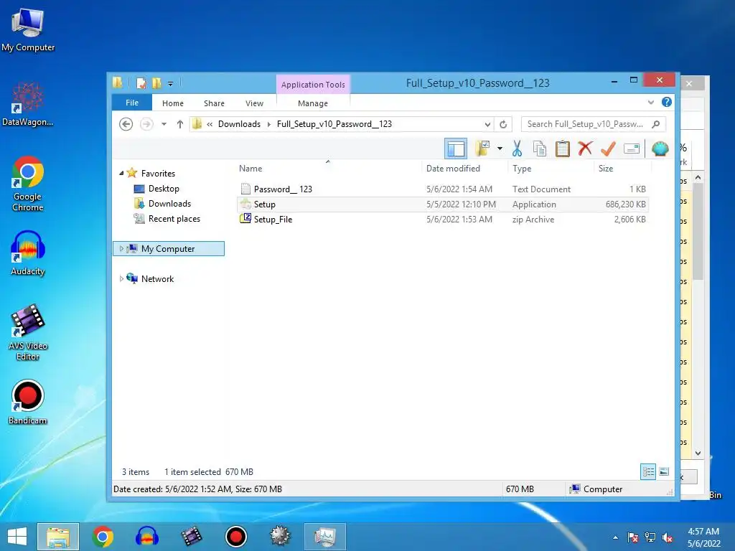Image resolution: width=735 pixels, height=551 pixels.
Task: Open the DataWagon desktop shortcut
Action: (x=28, y=104)
